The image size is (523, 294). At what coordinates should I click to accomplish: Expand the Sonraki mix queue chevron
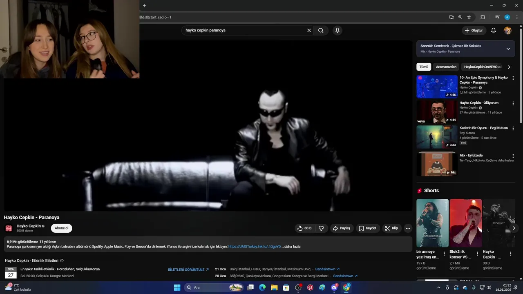point(508,49)
